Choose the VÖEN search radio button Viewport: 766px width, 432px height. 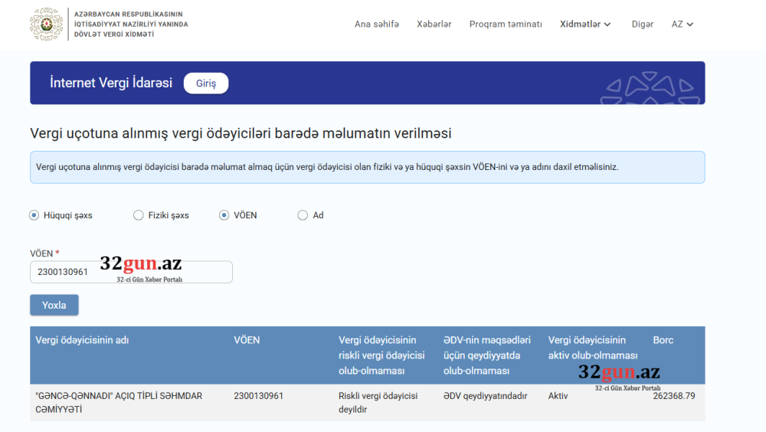click(224, 215)
